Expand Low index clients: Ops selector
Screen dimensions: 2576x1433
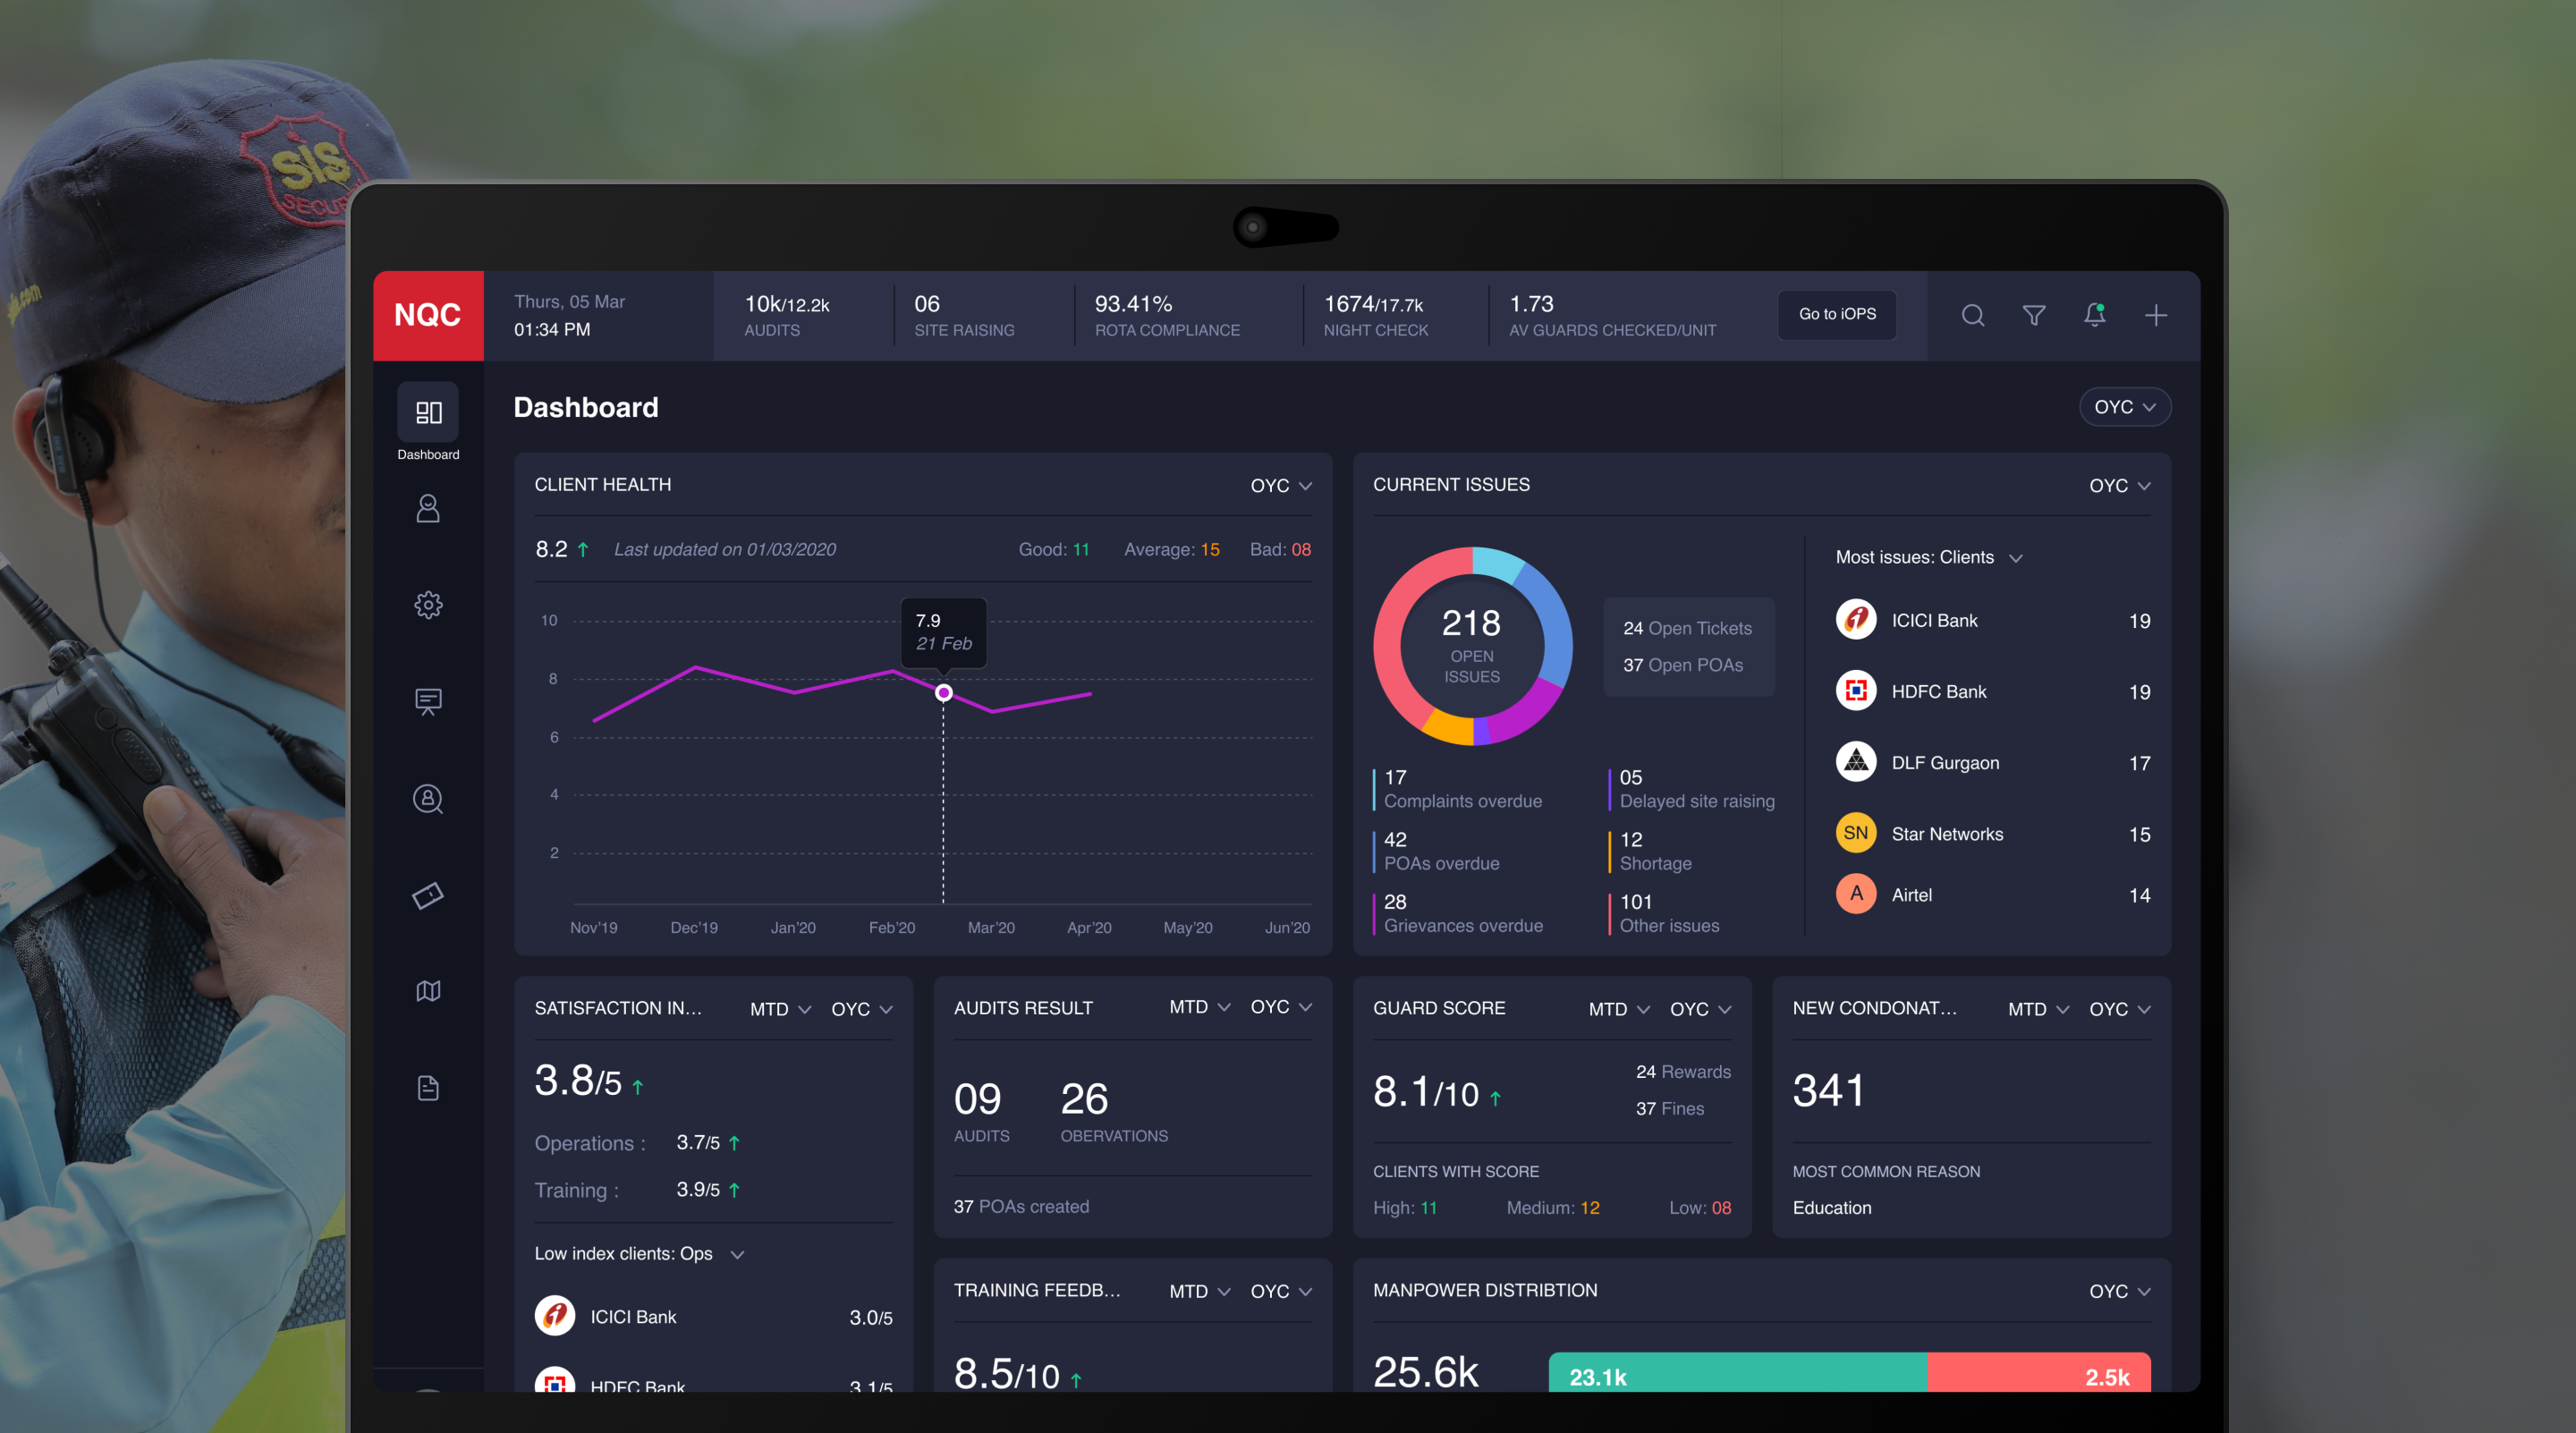[x=639, y=1254]
